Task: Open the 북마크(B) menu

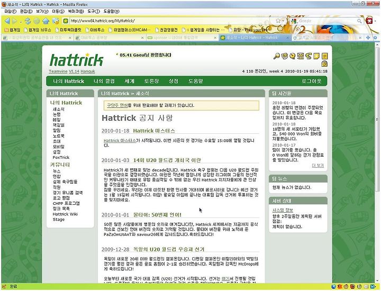Action: point(76,11)
